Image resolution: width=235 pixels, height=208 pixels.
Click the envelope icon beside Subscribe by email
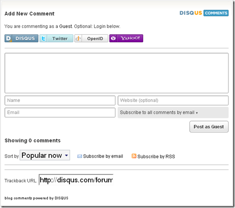(x=80, y=156)
